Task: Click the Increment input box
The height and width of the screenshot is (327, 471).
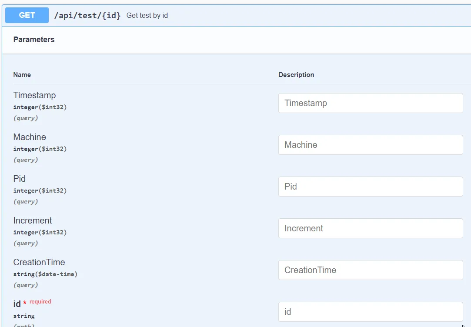Action: click(x=371, y=228)
